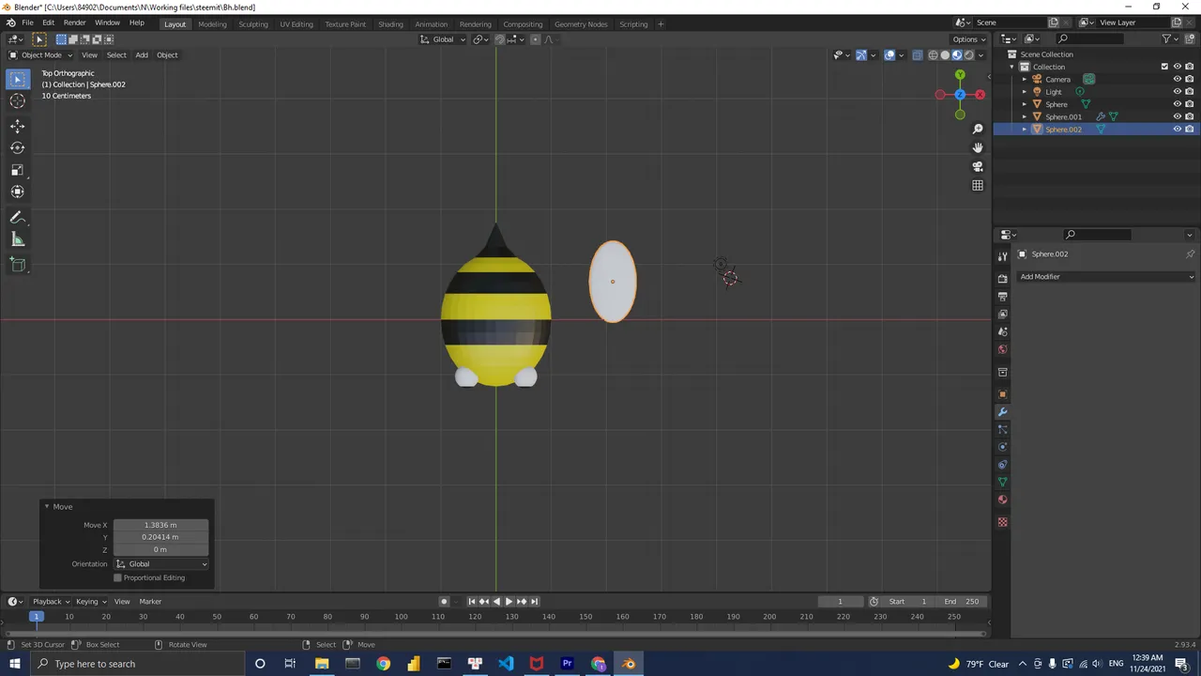1201x676 pixels.
Task: Toggle camera view with camera icon
Action: click(978, 166)
